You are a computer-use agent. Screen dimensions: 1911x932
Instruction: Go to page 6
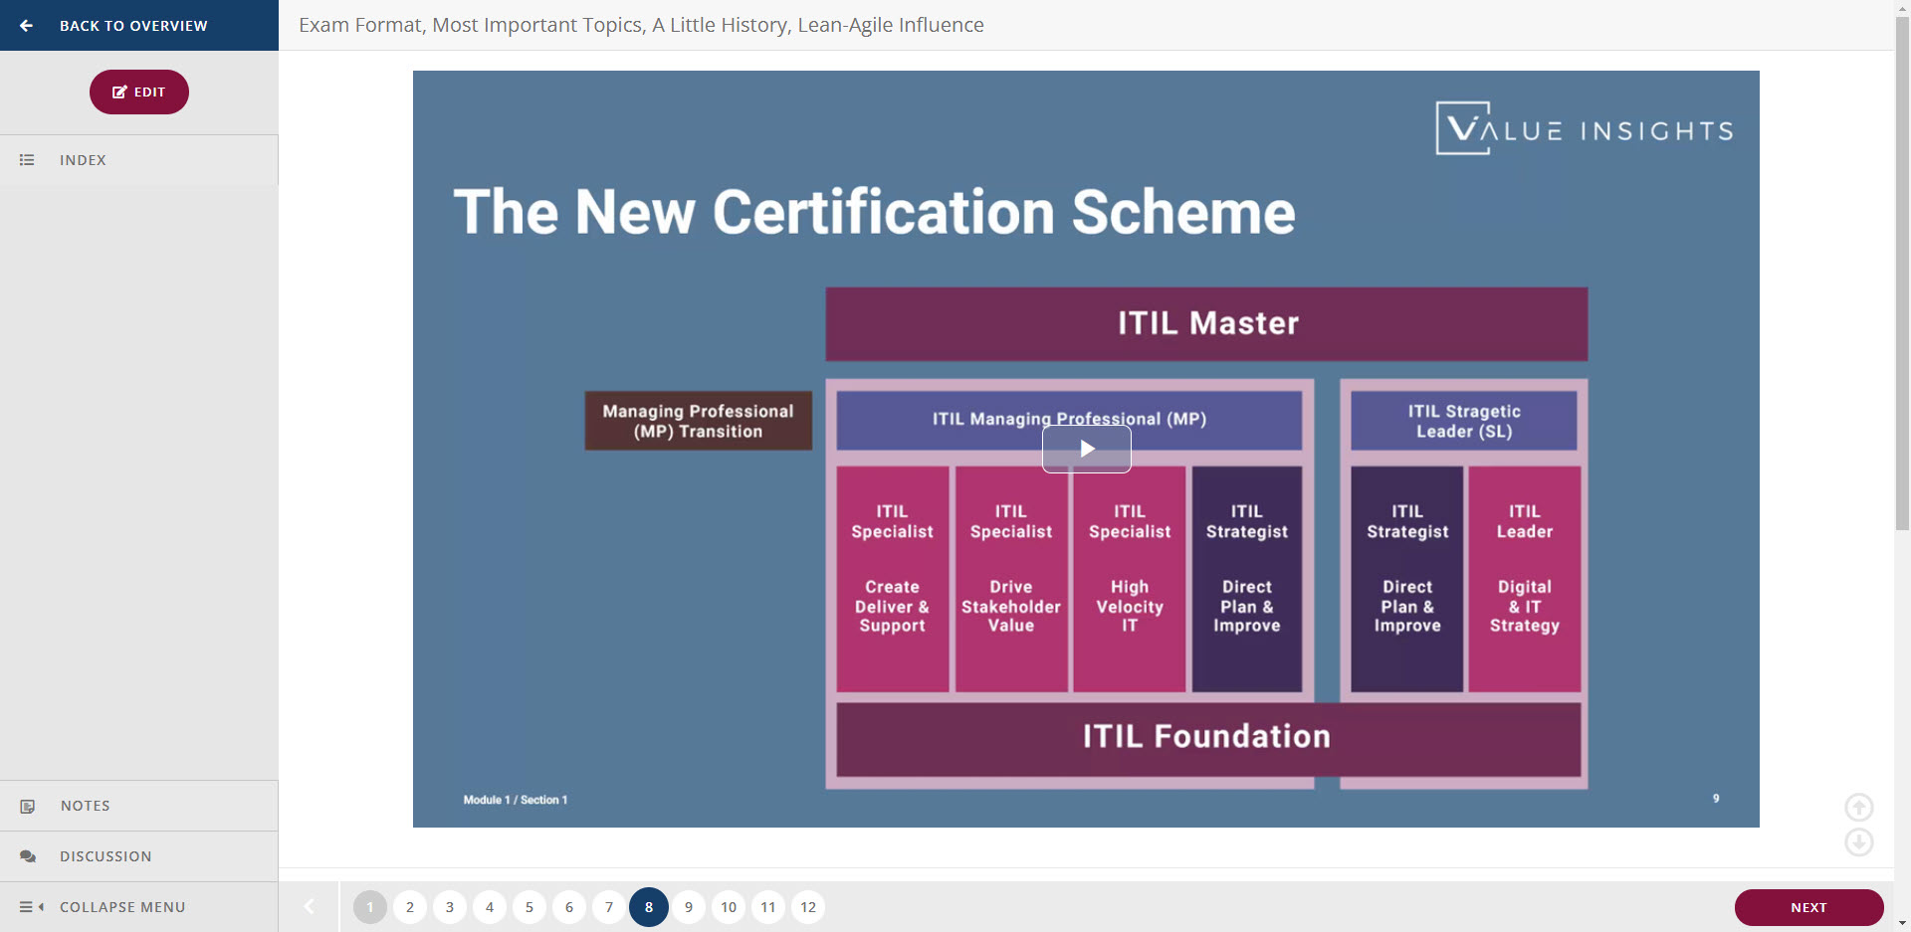coord(569,907)
